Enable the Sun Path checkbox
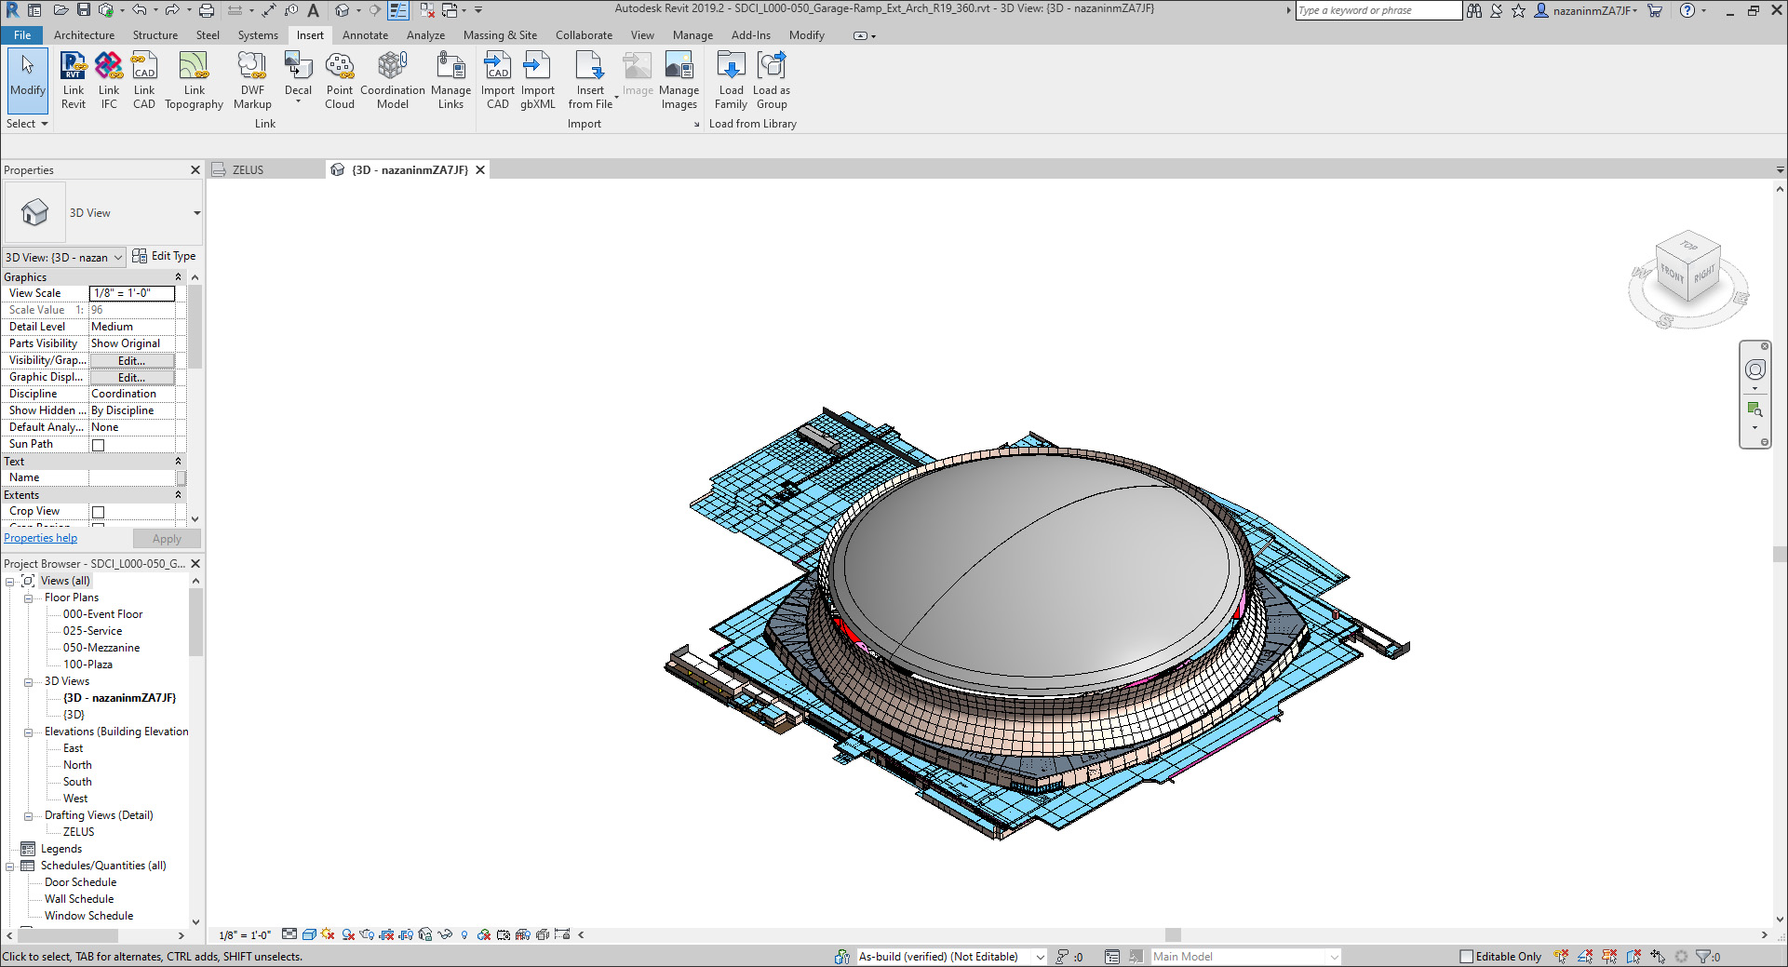 pyautogui.click(x=98, y=445)
